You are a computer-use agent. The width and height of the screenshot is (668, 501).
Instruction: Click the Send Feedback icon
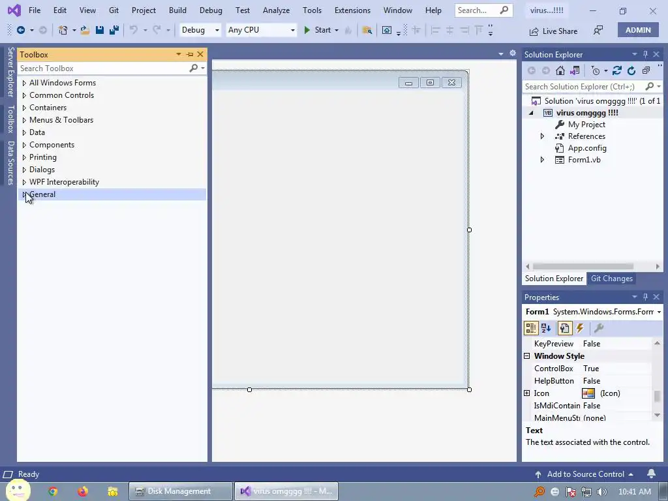(x=598, y=30)
